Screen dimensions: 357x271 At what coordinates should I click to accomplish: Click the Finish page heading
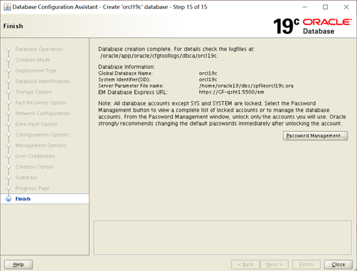coord(13,26)
